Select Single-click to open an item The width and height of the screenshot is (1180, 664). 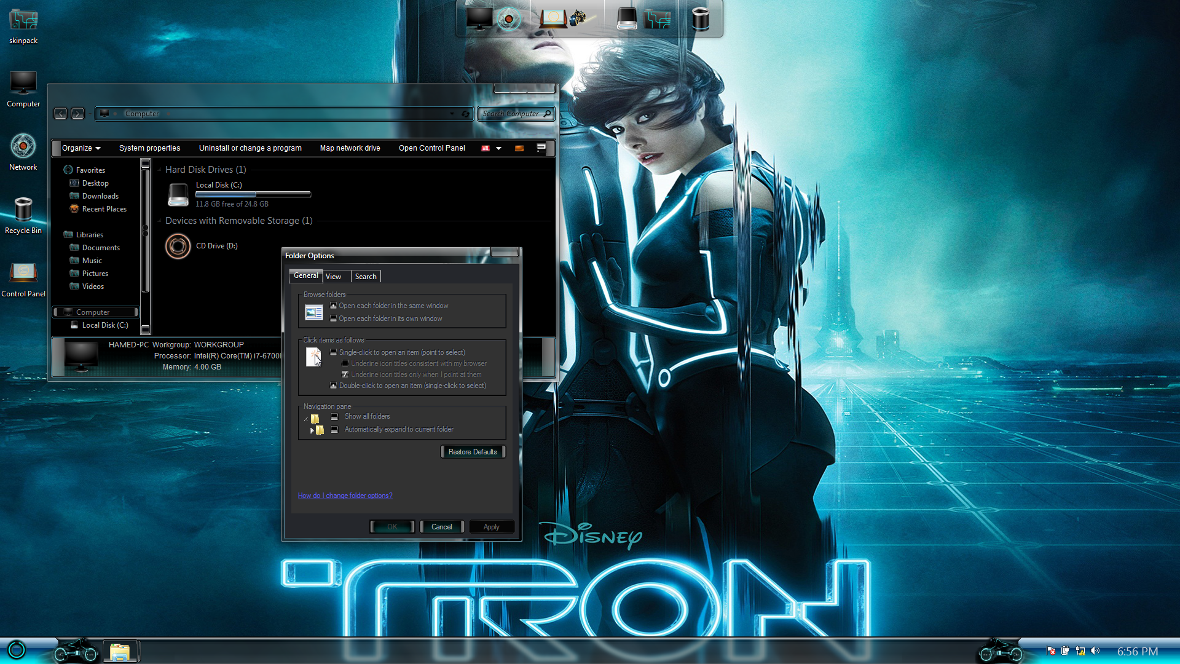(x=334, y=352)
